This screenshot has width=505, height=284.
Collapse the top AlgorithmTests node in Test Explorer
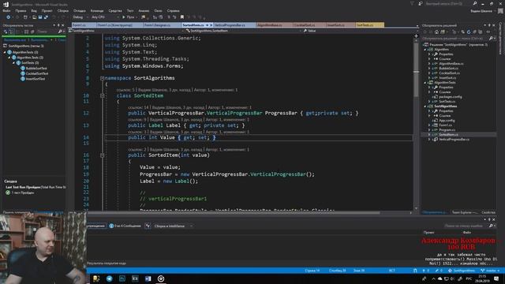tap(5, 52)
